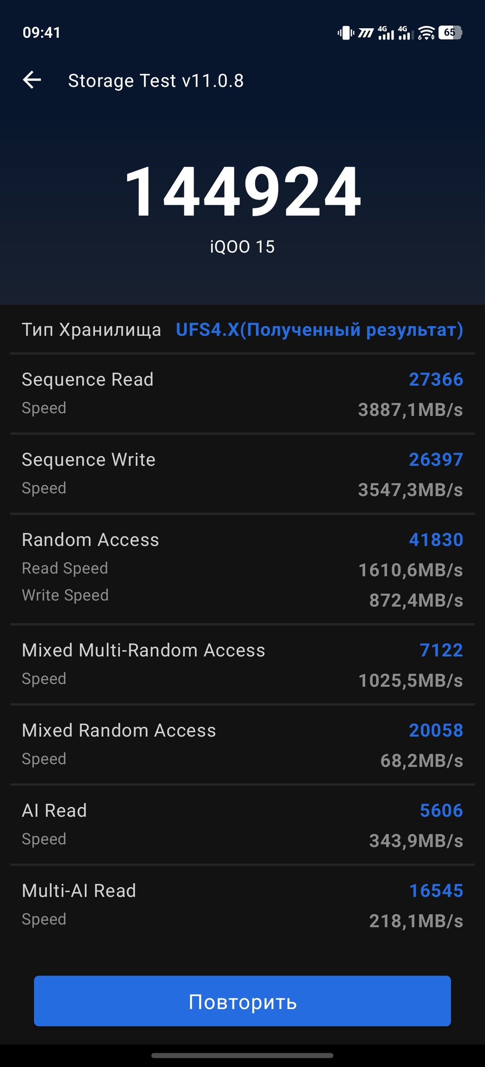This screenshot has height=1067, width=485.
Task: Select the Sequence Read row
Action: tap(242, 394)
